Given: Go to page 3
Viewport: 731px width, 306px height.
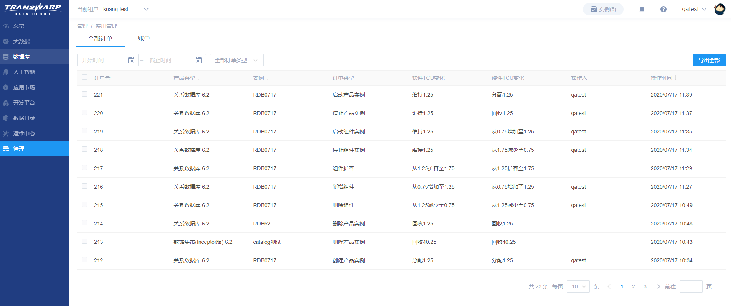Looking at the screenshot, I should 645,286.
